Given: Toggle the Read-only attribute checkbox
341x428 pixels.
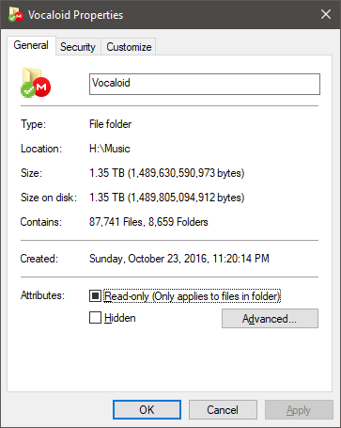Looking at the screenshot, I should tap(95, 295).
